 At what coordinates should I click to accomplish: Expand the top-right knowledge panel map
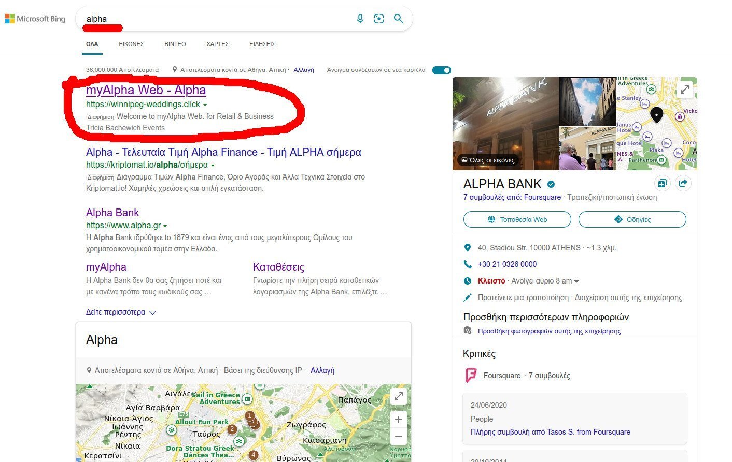click(685, 89)
